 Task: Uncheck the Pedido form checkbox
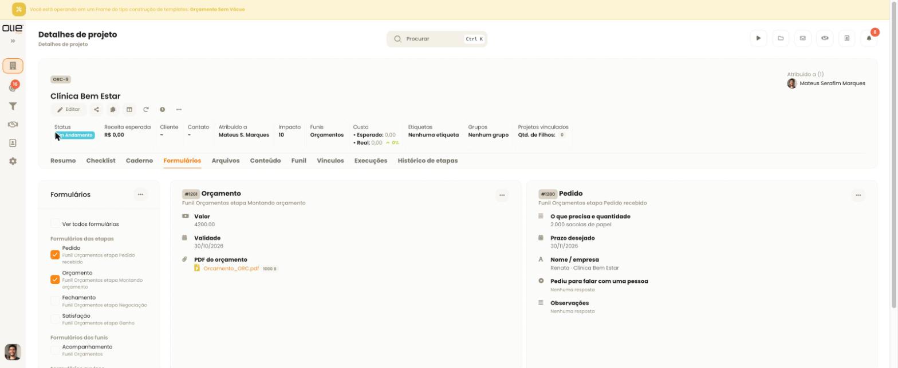(55, 255)
